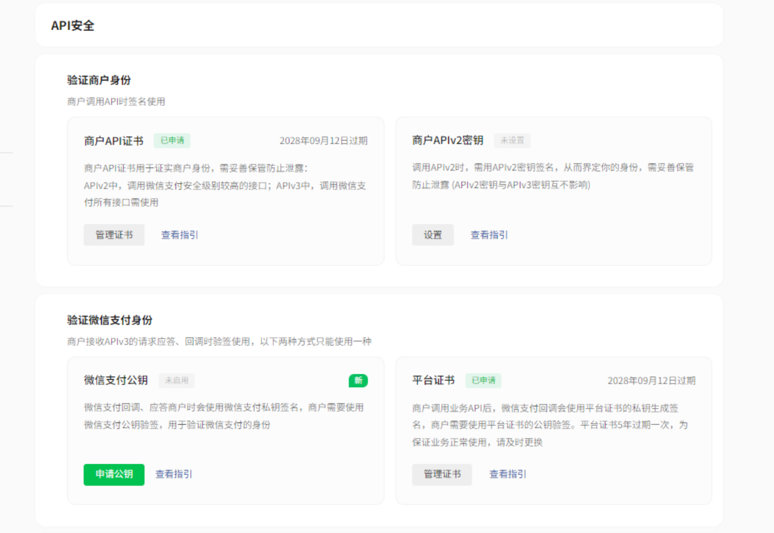Click 管理证书 button in 平台证书 card
The image size is (774, 533).
tap(442, 475)
